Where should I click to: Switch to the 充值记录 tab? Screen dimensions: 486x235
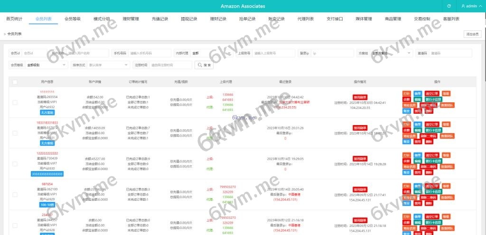coord(160,19)
